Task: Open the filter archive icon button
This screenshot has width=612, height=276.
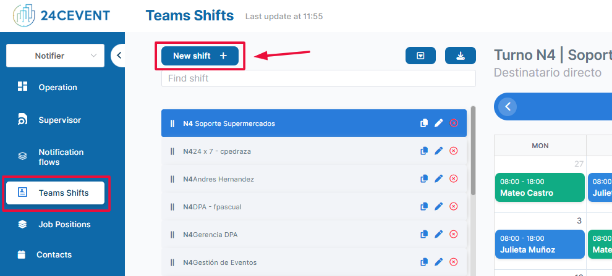Action: point(420,56)
